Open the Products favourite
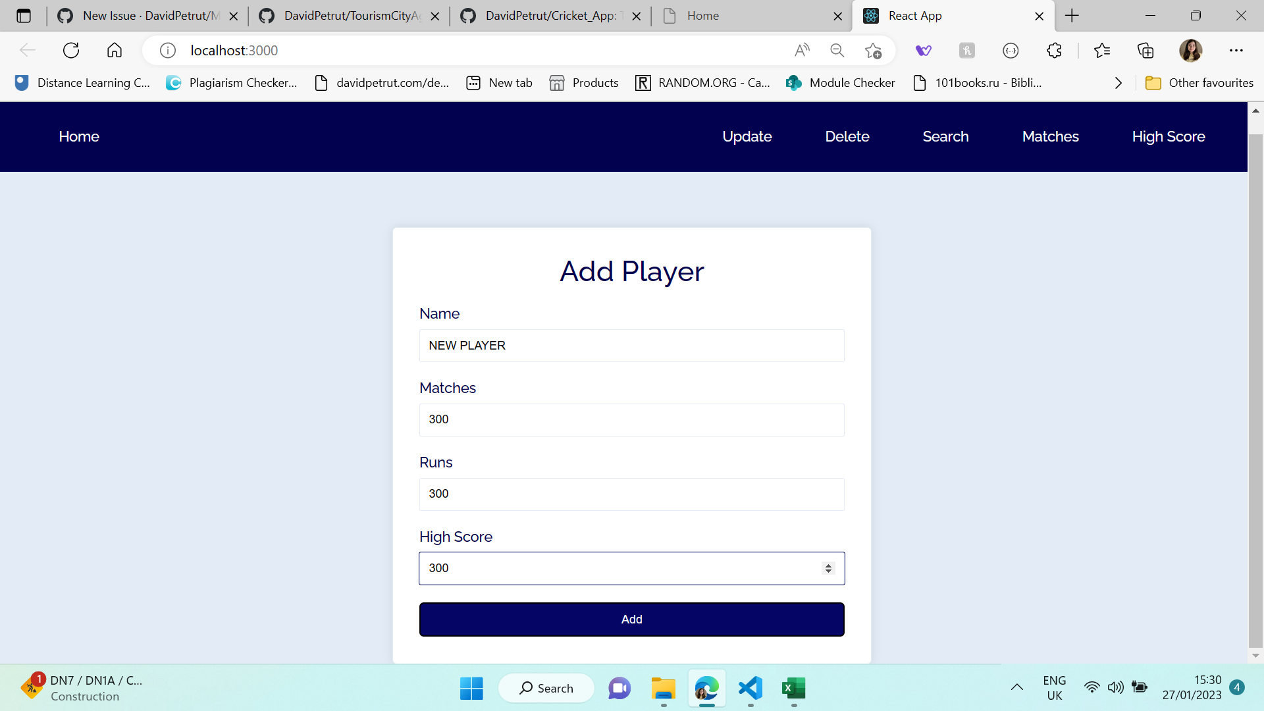Viewport: 1264px width, 711px height. click(583, 82)
